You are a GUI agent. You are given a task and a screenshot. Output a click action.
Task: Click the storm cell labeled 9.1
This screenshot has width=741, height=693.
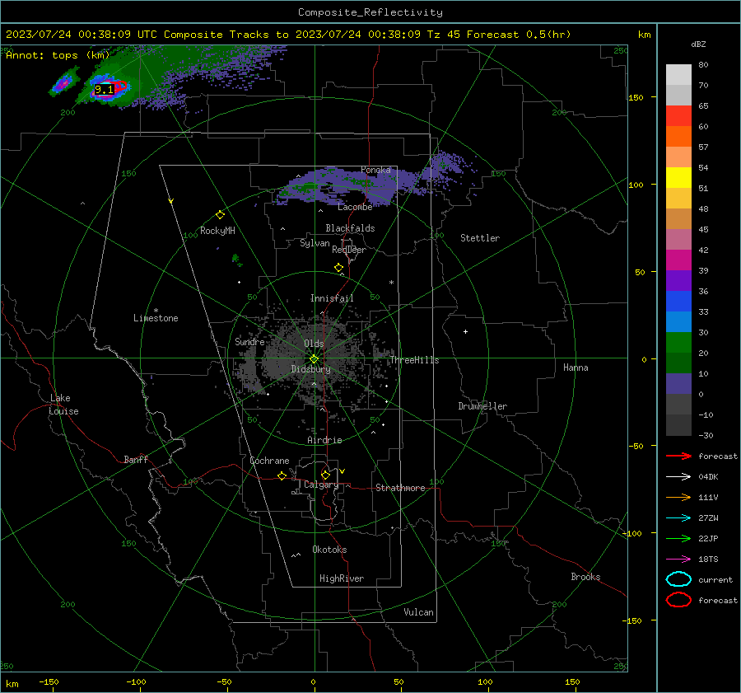106,88
